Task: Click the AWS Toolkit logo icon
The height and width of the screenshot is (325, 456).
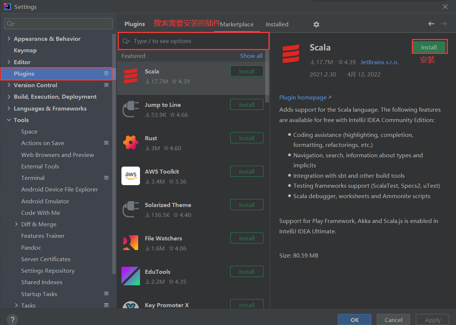Action: (131, 176)
